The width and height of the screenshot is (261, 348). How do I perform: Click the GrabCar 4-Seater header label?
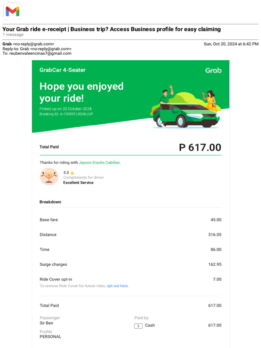coord(63,70)
